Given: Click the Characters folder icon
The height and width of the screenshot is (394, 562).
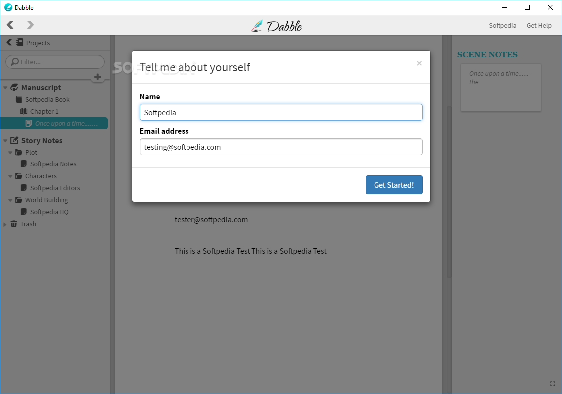Looking at the screenshot, I should coord(19,176).
